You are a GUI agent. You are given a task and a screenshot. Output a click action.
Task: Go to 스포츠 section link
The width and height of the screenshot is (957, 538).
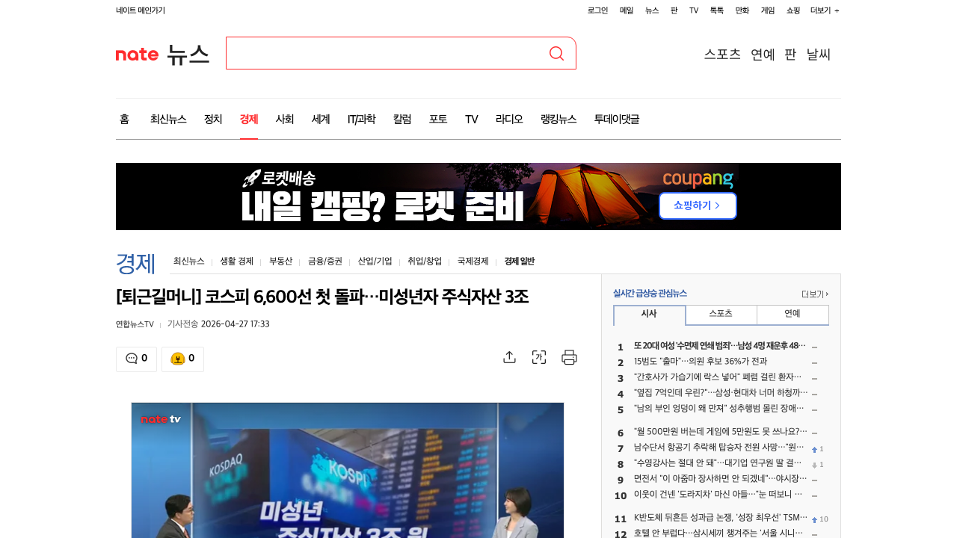pos(722,54)
